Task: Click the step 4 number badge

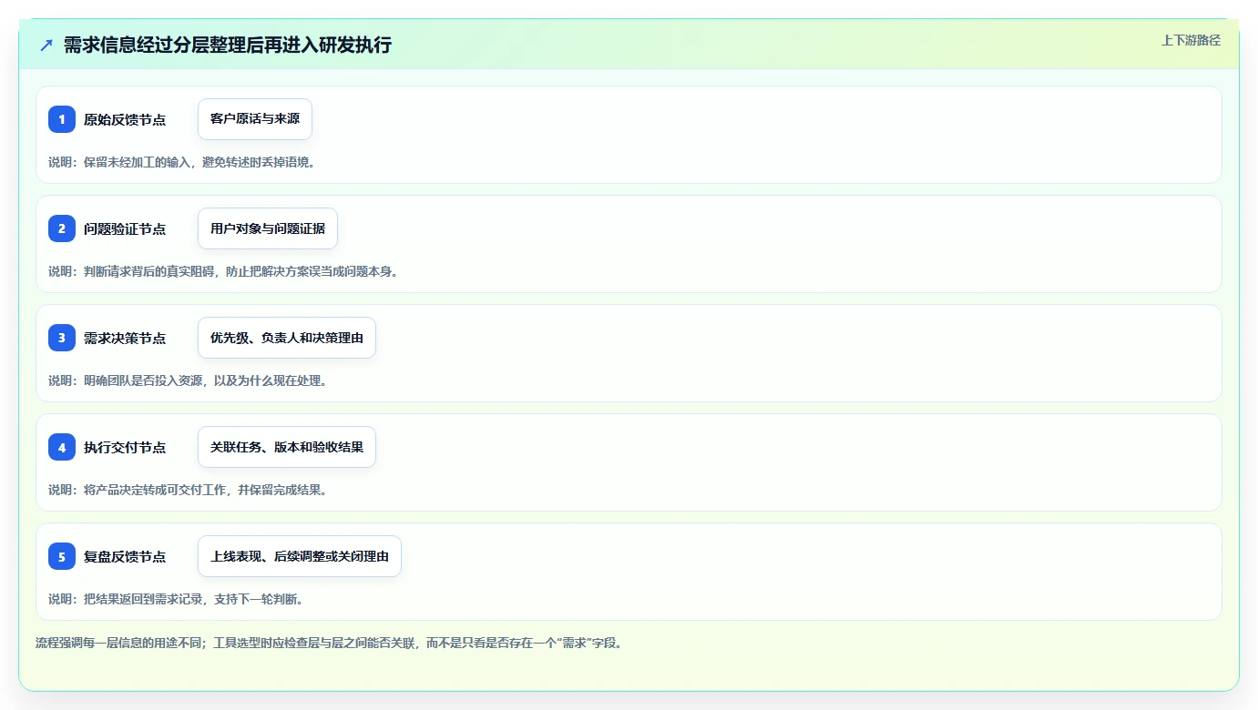Action: click(x=62, y=447)
